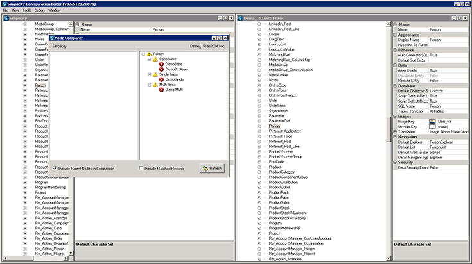
Task: Select MediaGroup in Simplicity window tree
Action: coord(44,24)
